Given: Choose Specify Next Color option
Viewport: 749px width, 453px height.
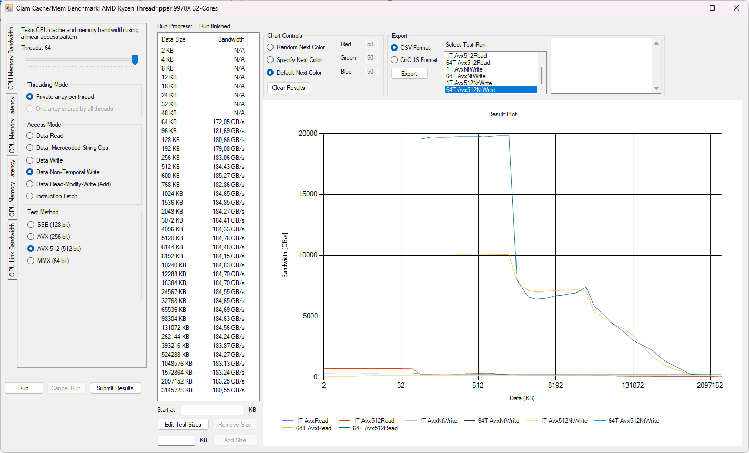Looking at the screenshot, I should coord(295,60).
